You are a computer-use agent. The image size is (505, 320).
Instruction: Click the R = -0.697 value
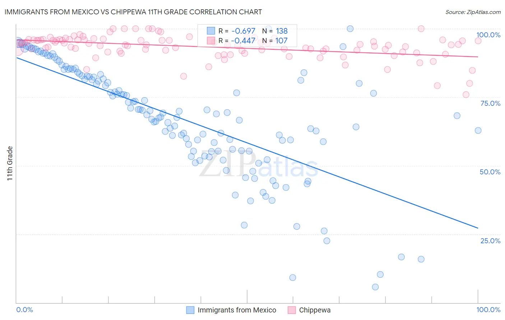tap(237, 31)
